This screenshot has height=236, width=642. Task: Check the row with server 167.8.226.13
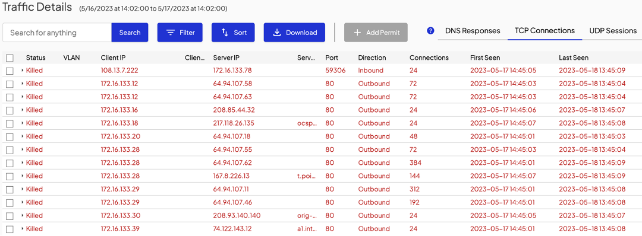[x=10, y=176]
